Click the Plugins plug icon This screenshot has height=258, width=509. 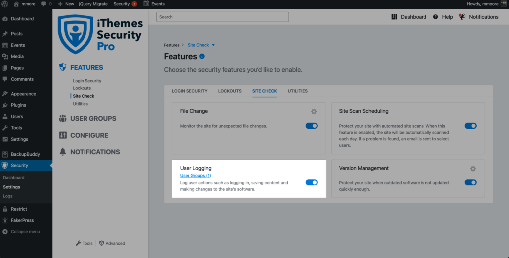(5, 105)
